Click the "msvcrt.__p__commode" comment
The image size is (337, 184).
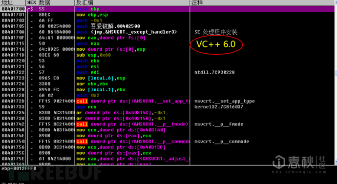(x=222, y=142)
